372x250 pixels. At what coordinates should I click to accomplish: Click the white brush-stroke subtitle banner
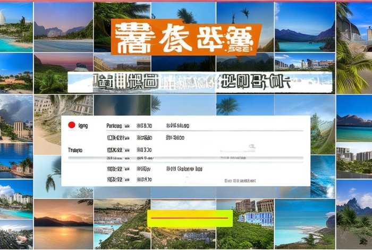click(200, 82)
